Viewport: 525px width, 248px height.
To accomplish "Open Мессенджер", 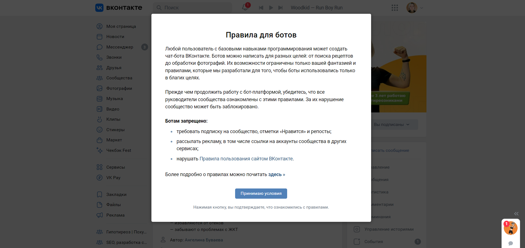I will [120, 47].
